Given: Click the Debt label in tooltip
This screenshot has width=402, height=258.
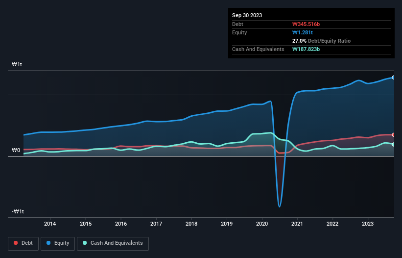Looking at the screenshot, I should point(237,24).
